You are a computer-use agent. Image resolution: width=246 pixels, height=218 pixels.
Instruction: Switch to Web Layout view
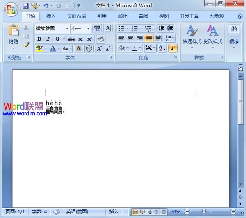[149, 212]
